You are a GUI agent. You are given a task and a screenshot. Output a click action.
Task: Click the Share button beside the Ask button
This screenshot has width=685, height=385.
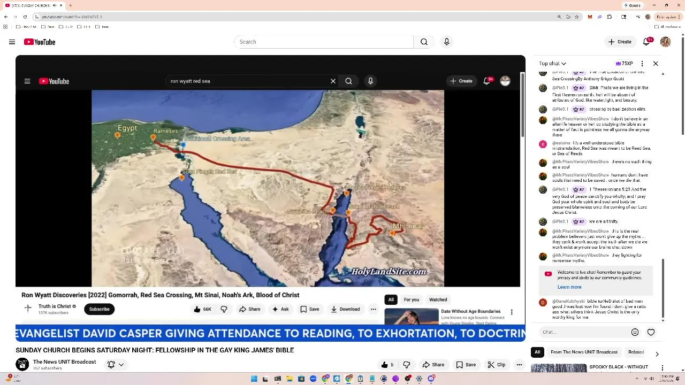click(250, 309)
